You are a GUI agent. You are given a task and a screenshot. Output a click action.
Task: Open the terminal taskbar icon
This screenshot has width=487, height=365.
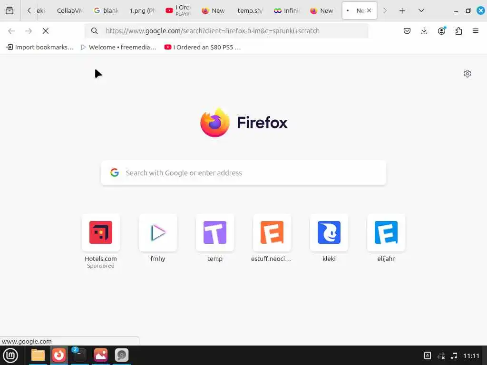(79, 355)
